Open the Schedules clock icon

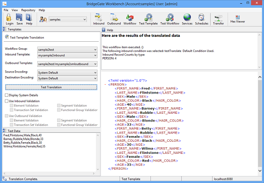point(201,17)
